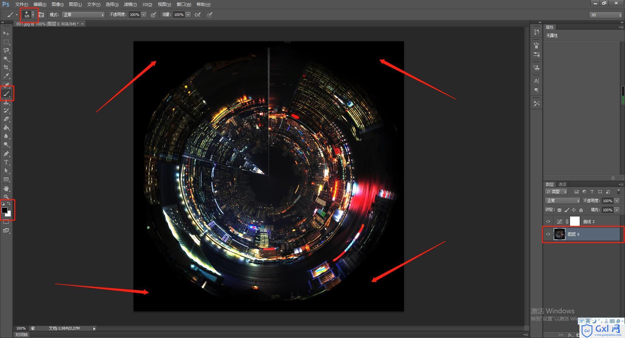Viewport: 625px width, 338px height.
Task: Select the Rectangular Marquee tool
Action: 6,42
